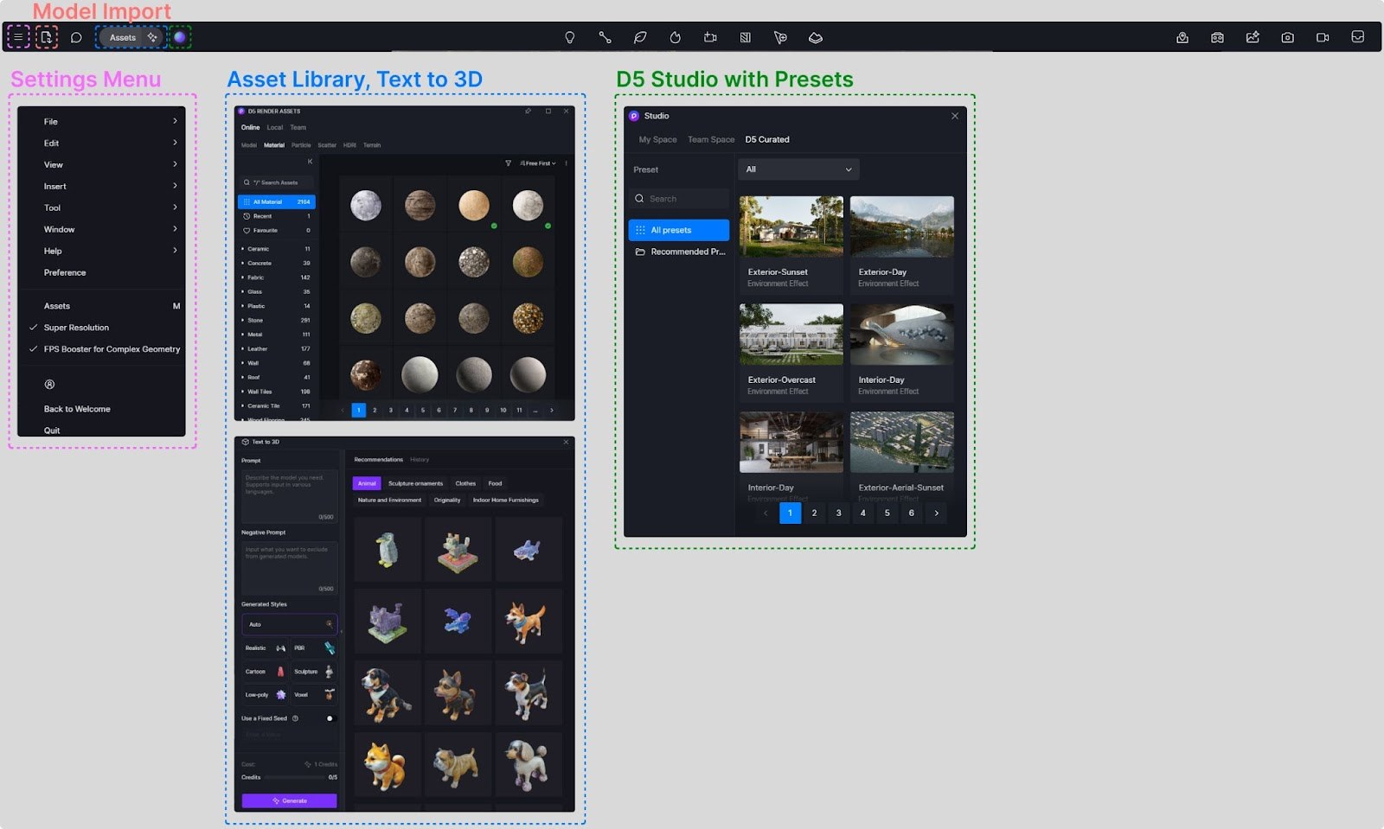Select the leaf vegetation tool icon
This screenshot has height=829, width=1384.
(640, 37)
